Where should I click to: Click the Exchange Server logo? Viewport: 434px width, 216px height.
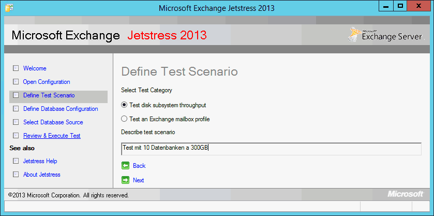386,35
